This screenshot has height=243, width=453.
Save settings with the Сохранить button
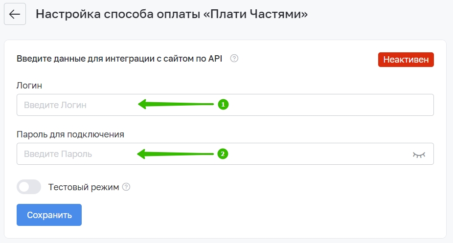pyautogui.click(x=49, y=215)
